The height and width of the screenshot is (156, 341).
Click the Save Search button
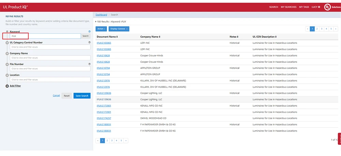(x=82, y=96)
